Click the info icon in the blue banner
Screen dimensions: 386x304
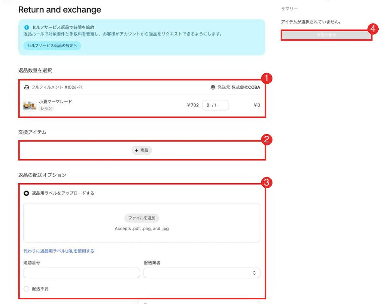[27, 27]
